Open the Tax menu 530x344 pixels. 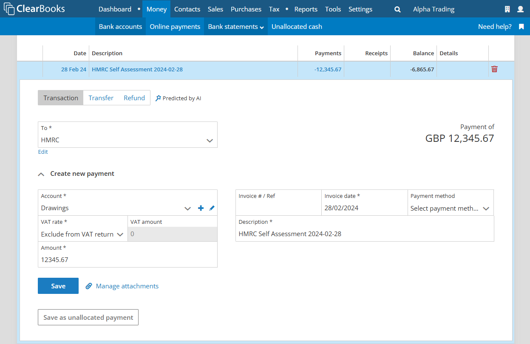point(274,9)
